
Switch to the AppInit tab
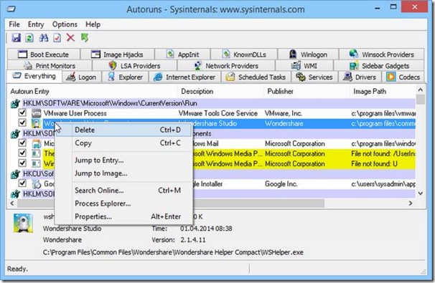coord(182,54)
